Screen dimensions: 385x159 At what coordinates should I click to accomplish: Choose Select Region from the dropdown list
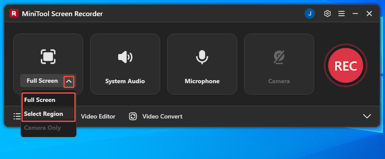49,114
